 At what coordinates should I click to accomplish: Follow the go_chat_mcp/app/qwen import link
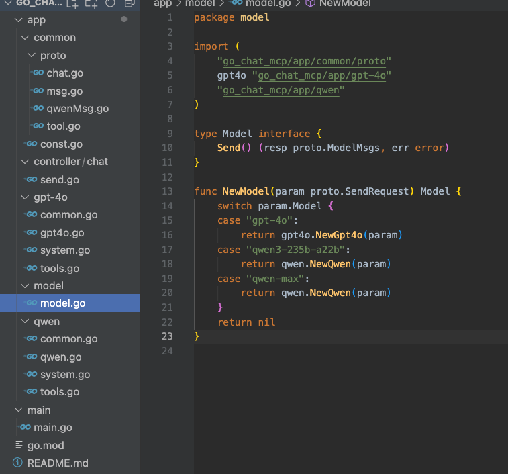click(x=281, y=90)
